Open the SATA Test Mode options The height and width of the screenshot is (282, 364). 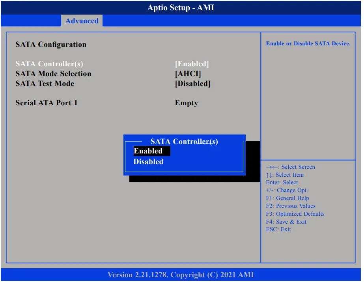tap(45, 83)
